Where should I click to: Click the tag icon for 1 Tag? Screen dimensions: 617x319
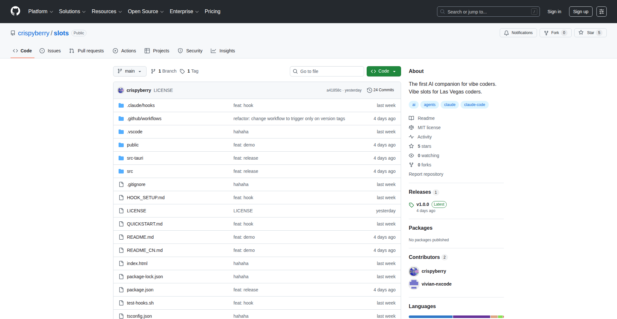click(182, 71)
